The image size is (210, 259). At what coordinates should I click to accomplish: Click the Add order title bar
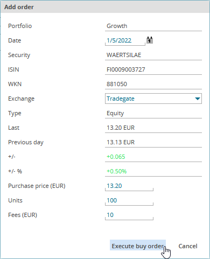click(x=105, y=7)
